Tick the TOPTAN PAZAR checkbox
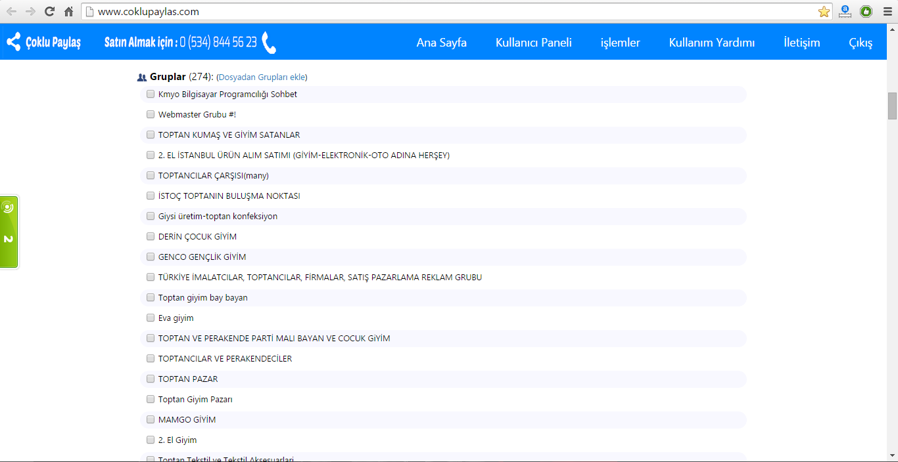Image resolution: width=898 pixels, height=462 pixels. pyautogui.click(x=151, y=379)
